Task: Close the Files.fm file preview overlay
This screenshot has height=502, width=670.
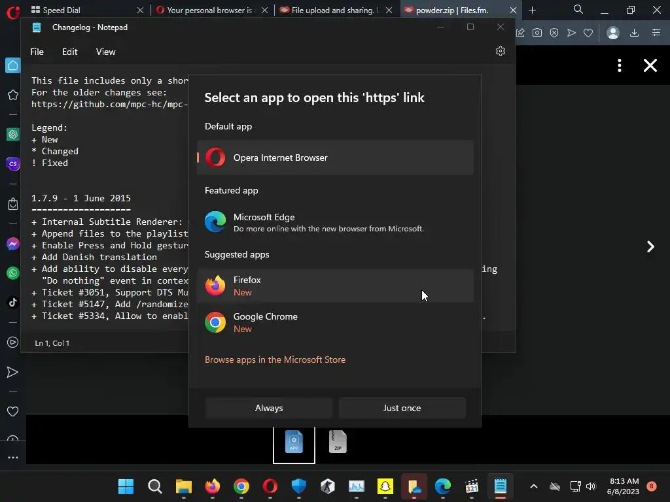Action: [650, 65]
